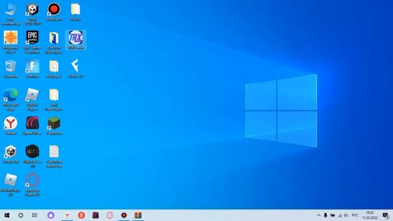Open the Raduga X folder

point(54,69)
